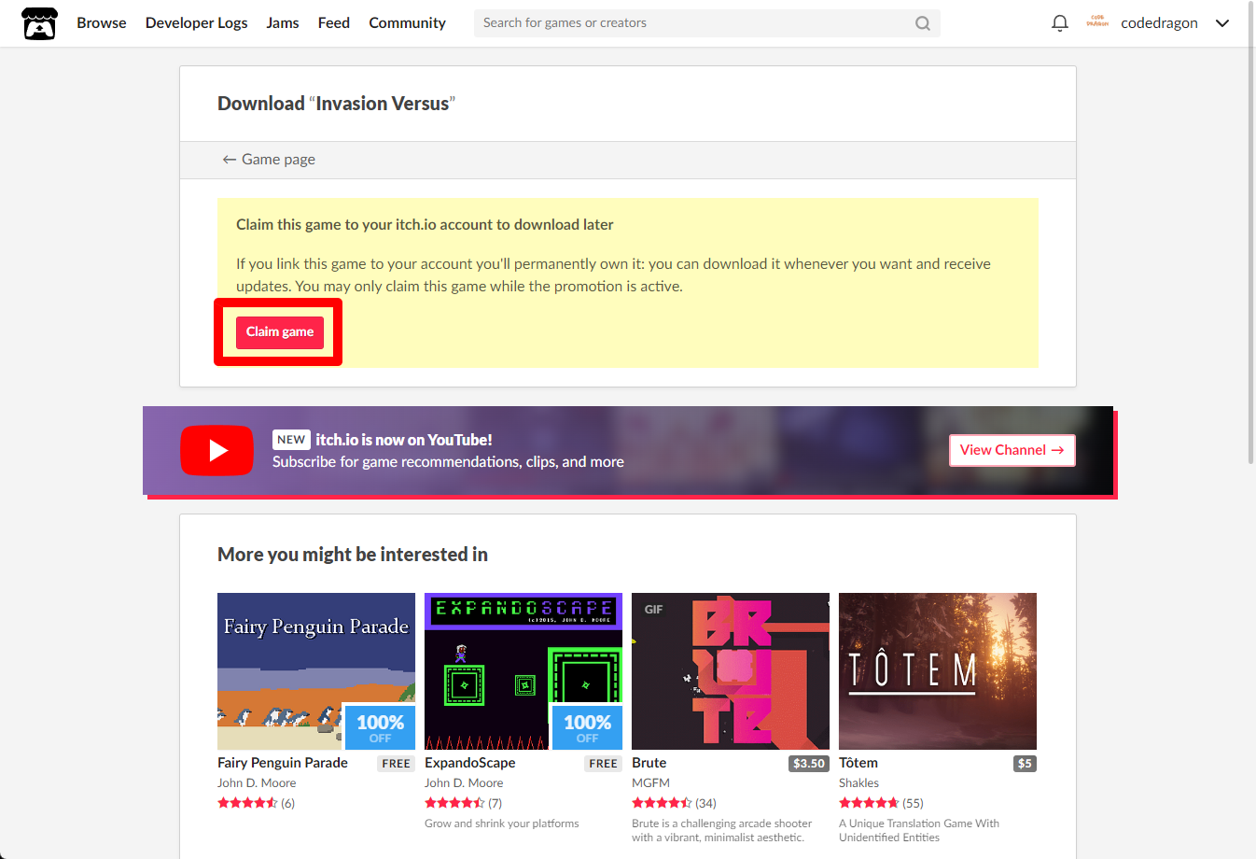Click the search magnifier icon
The image size is (1256, 859).
(923, 23)
